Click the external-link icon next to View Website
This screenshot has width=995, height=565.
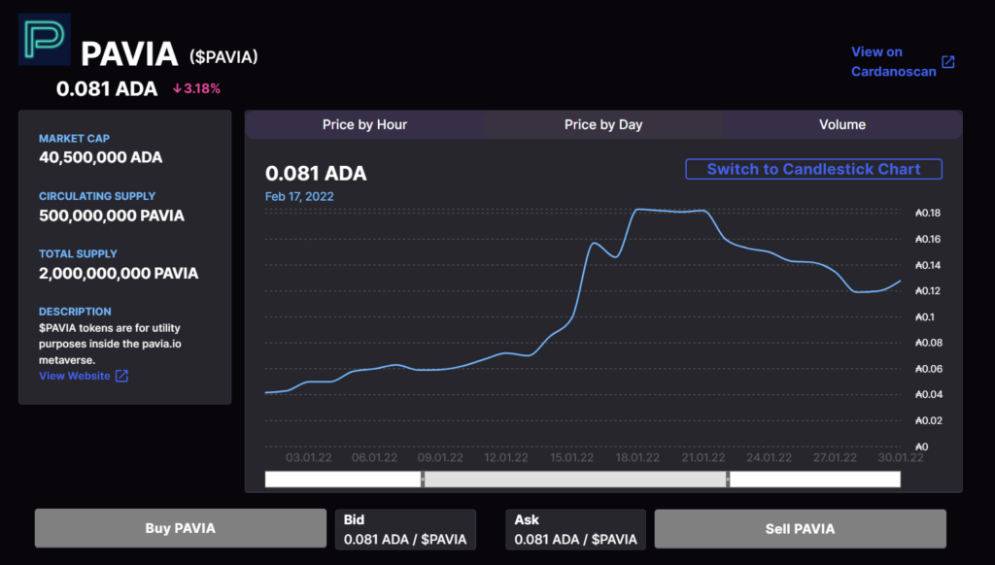pyautogui.click(x=121, y=376)
